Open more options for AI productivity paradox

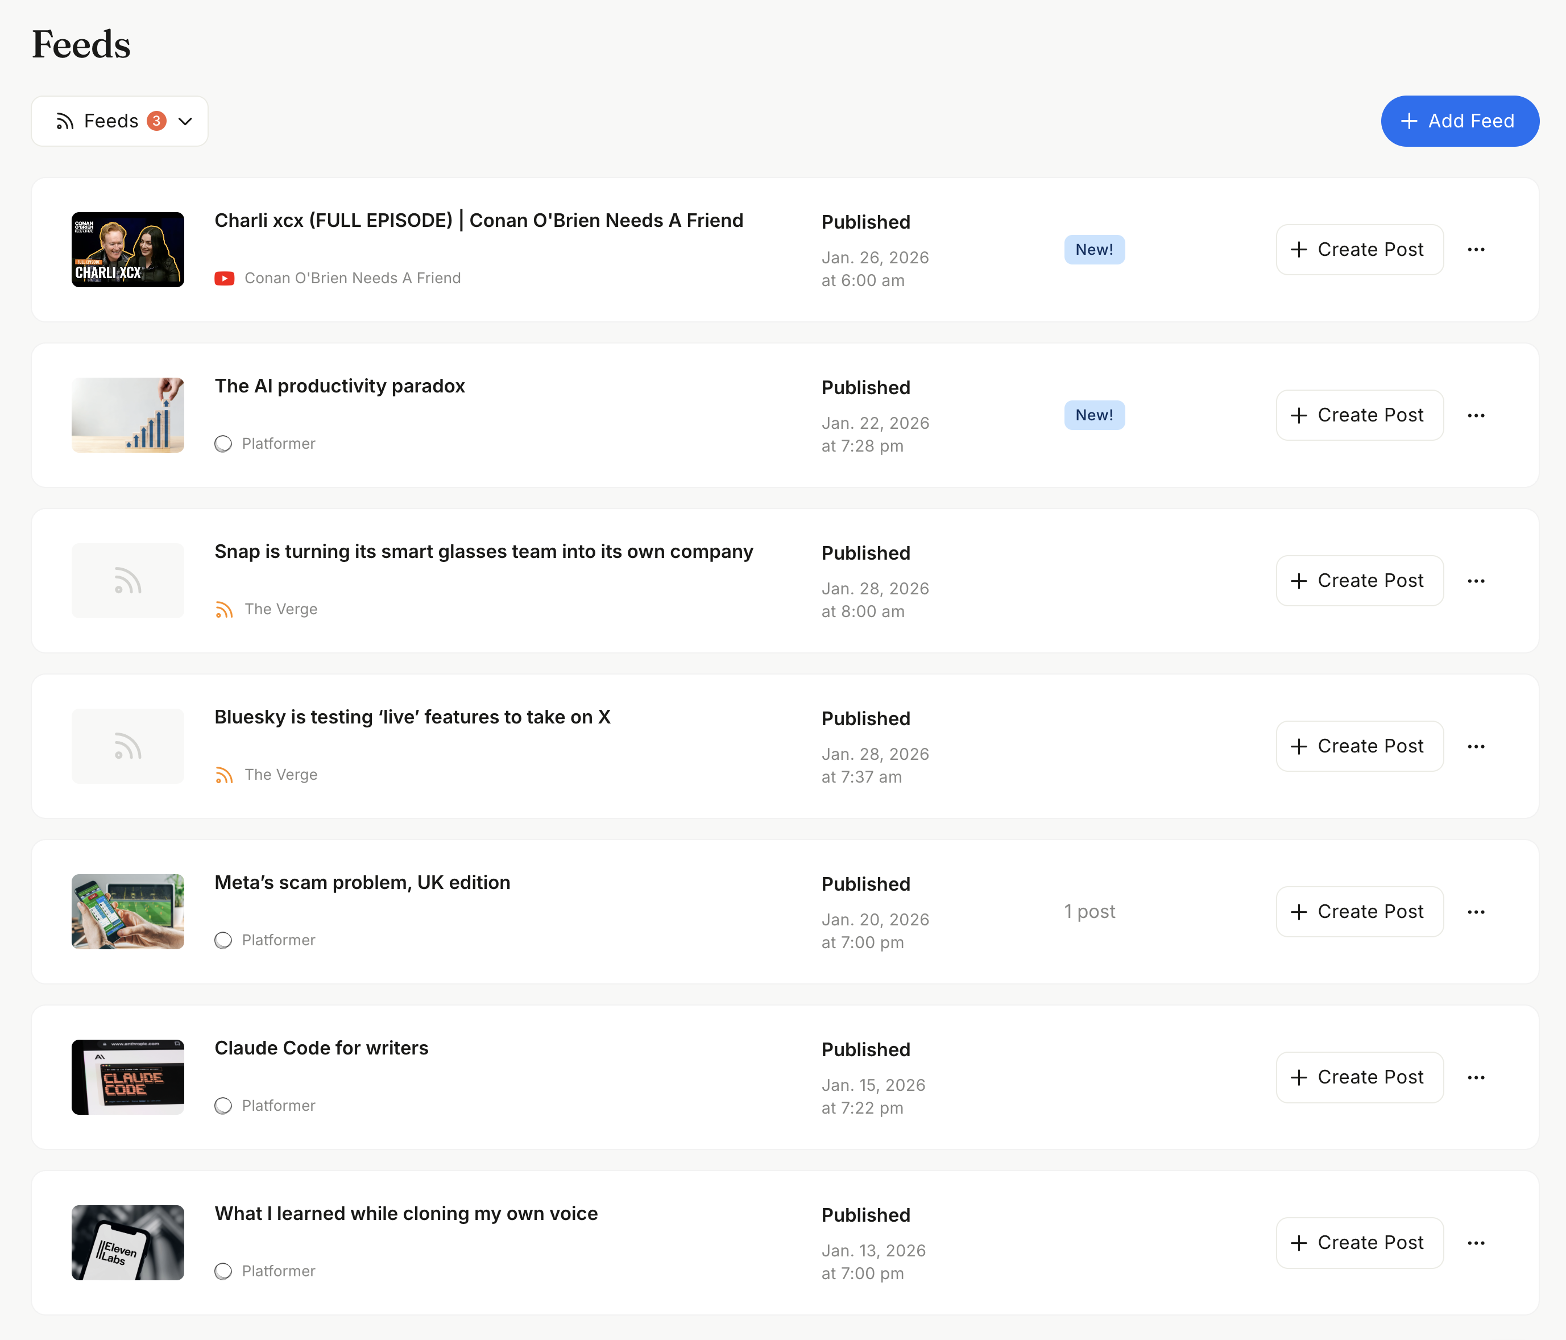point(1476,415)
